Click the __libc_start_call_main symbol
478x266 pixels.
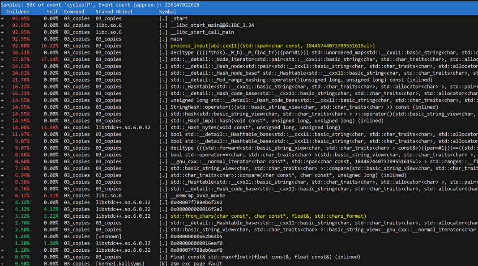(202, 32)
